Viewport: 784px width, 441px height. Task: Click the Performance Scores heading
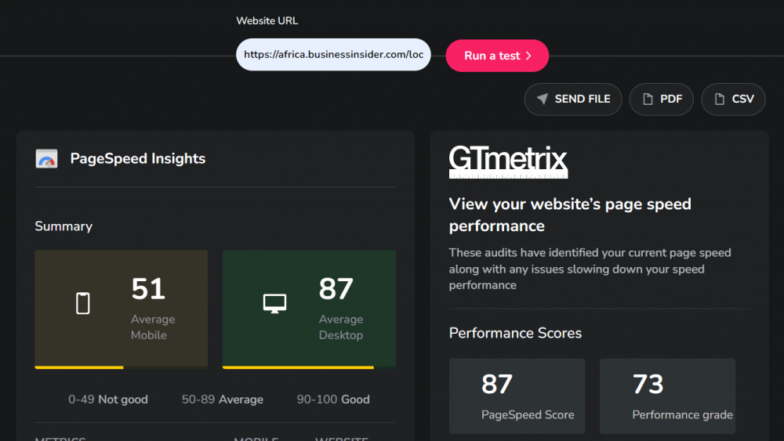pyautogui.click(x=515, y=333)
